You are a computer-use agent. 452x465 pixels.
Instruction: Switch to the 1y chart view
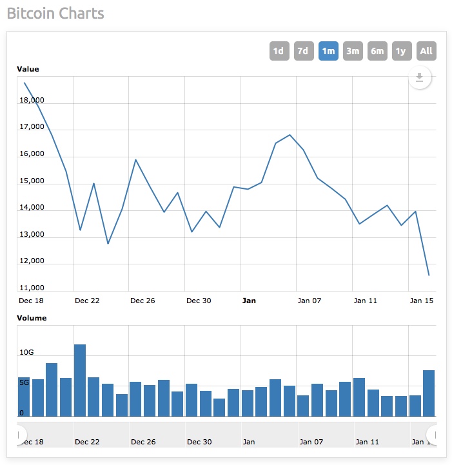[x=401, y=51]
